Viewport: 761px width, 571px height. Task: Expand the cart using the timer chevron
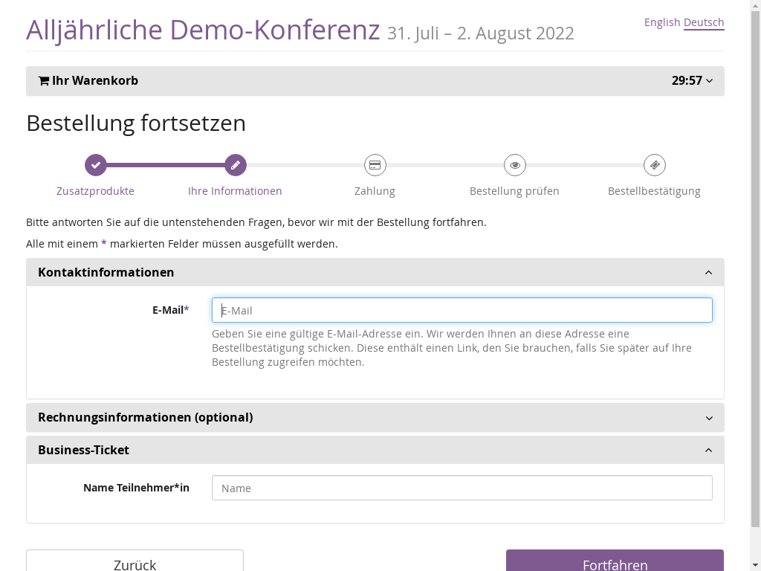tap(709, 81)
